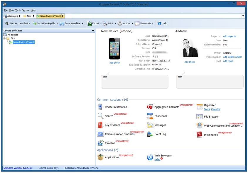Click Import backup file toolbar button
Screen dimensions: 248x173
44,23
